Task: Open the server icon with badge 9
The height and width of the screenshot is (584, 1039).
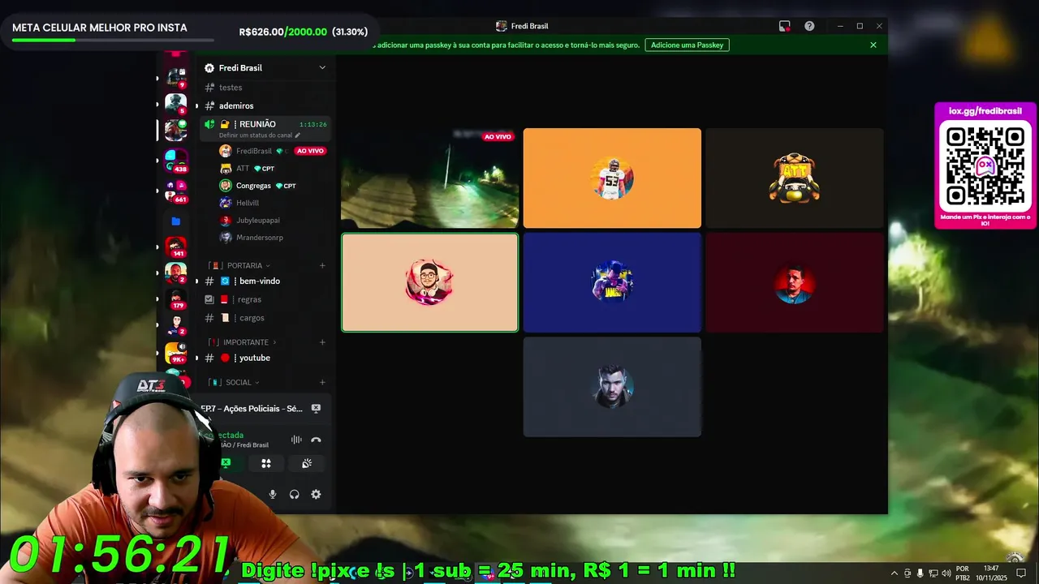Action: (x=176, y=77)
